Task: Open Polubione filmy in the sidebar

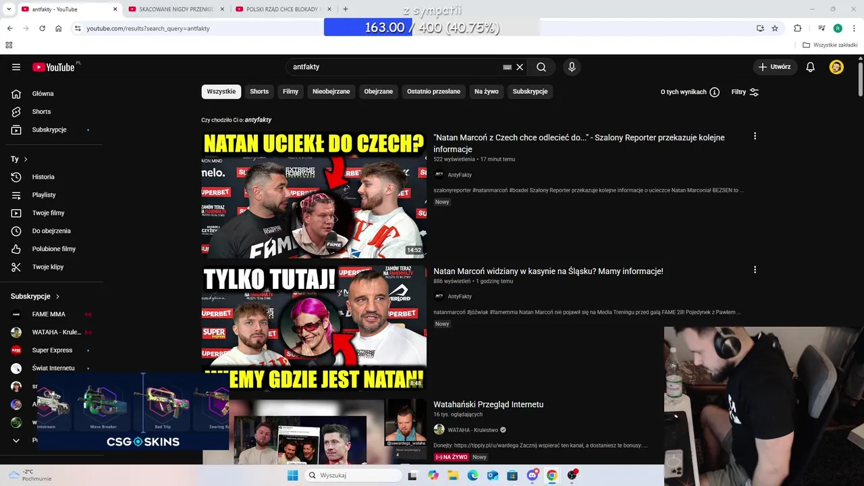Action: click(54, 249)
